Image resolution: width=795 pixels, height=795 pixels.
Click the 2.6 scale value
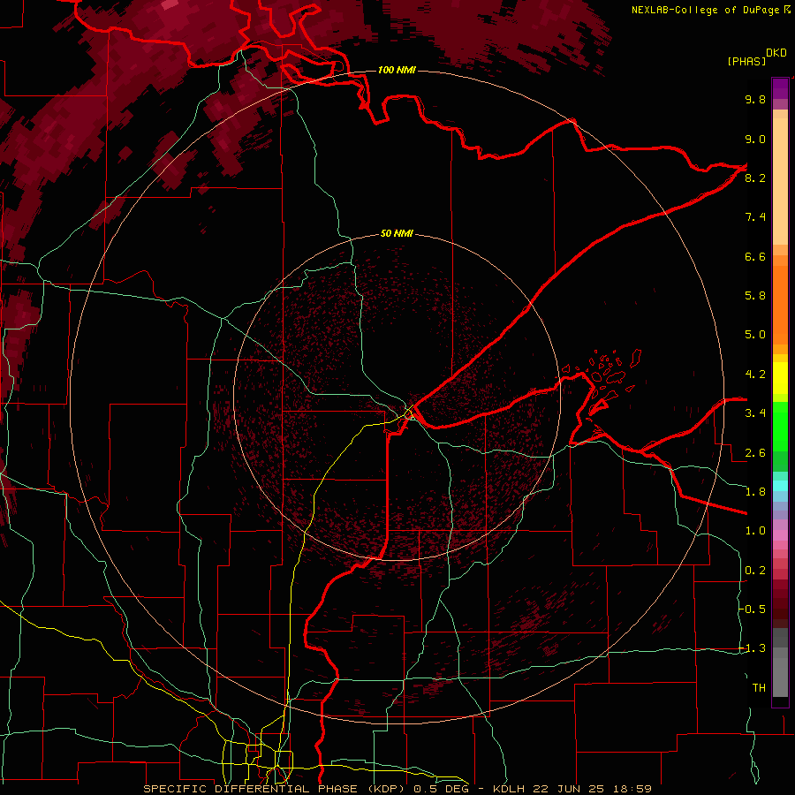pos(755,453)
